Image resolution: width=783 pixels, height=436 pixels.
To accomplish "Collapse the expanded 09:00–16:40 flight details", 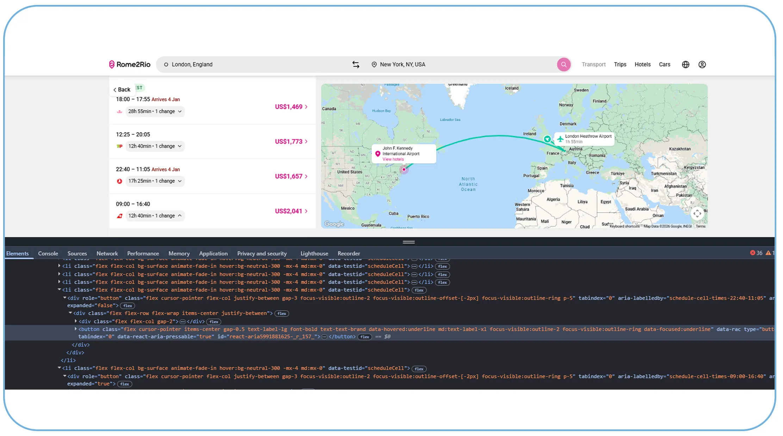I will point(180,216).
